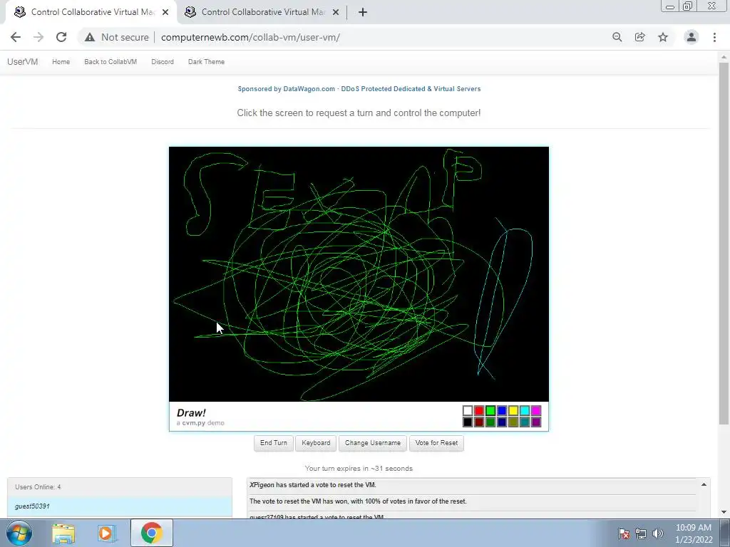This screenshot has width=730, height=547.
Task: Click the page scrollbar down arrow
Action: coord(724,512)
